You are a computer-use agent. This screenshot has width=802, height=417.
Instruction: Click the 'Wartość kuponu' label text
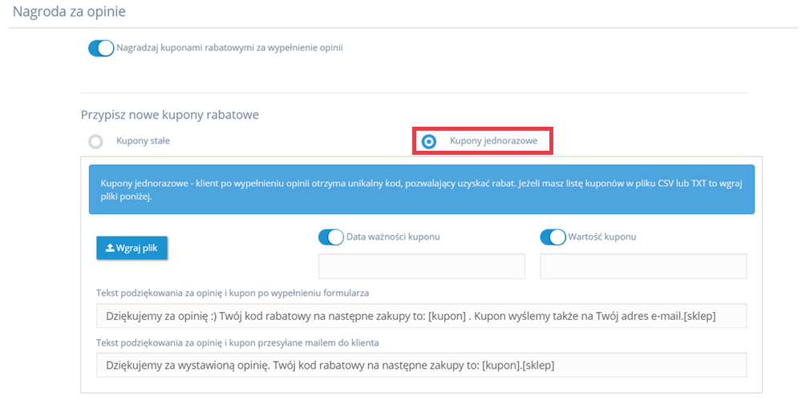(602, 237)
